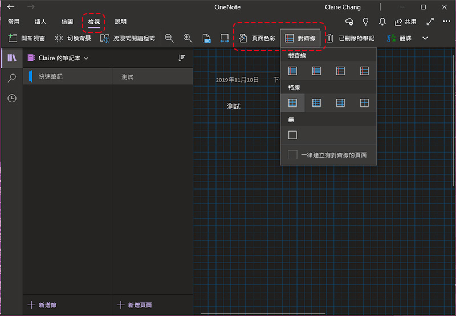Image resolution: width=456 pixels, height=316 pixels.
Task: Click 新增頁面 at the bottom
Action: pos(134,305)
